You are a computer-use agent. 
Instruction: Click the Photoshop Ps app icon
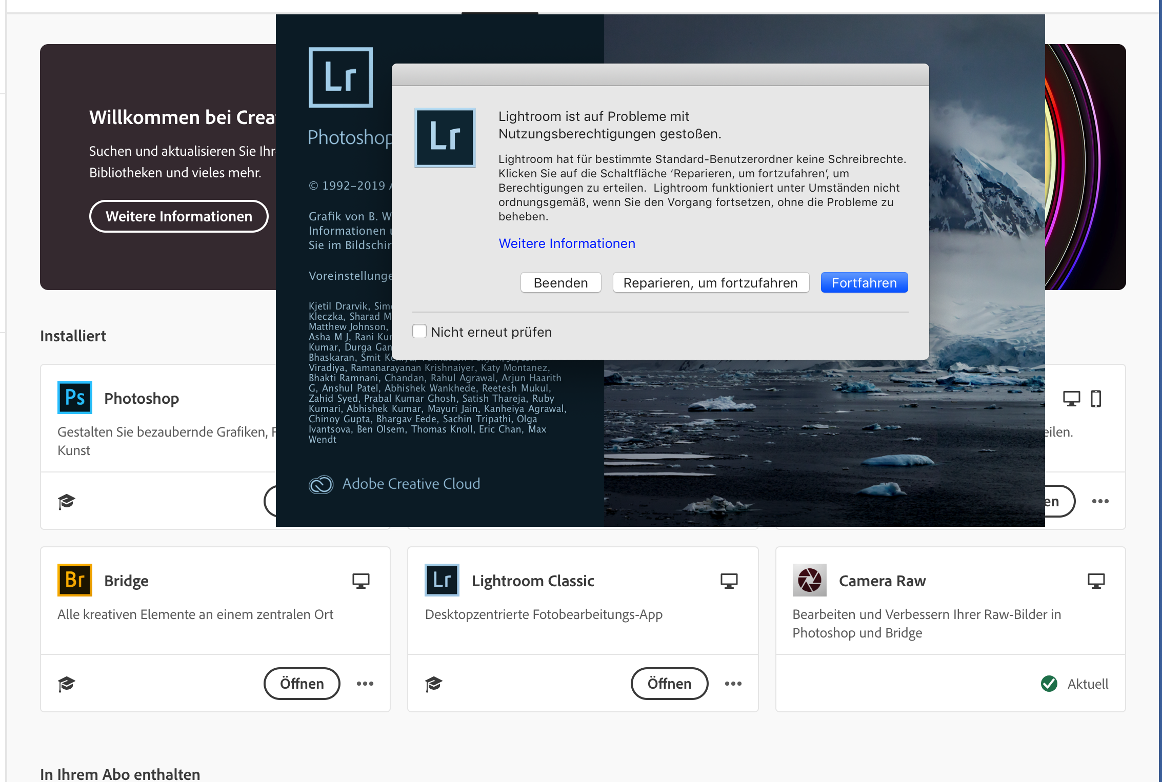point(75,398)
